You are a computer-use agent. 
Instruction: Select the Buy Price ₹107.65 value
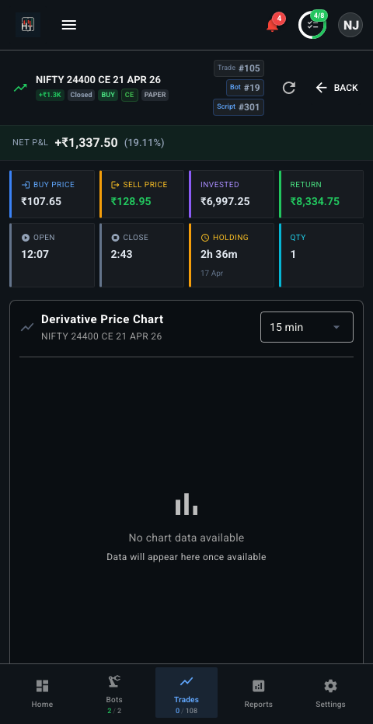(x=41, y=201)
